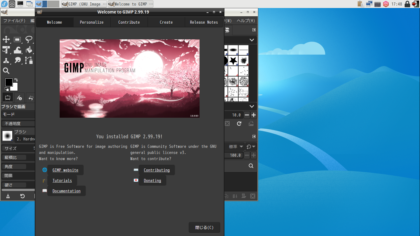Click the 間隔 spacing slider
Screen dimensions: 420x236
(x=18, y=176)
